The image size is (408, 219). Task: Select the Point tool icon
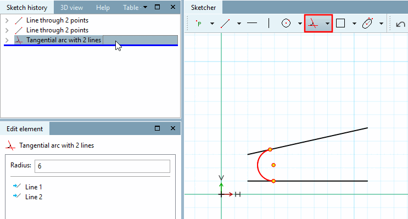coord(199,24)
